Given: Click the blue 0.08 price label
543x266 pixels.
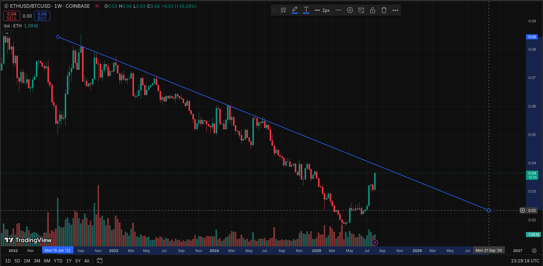Looking at the screenshot, I should pos(532,37).
